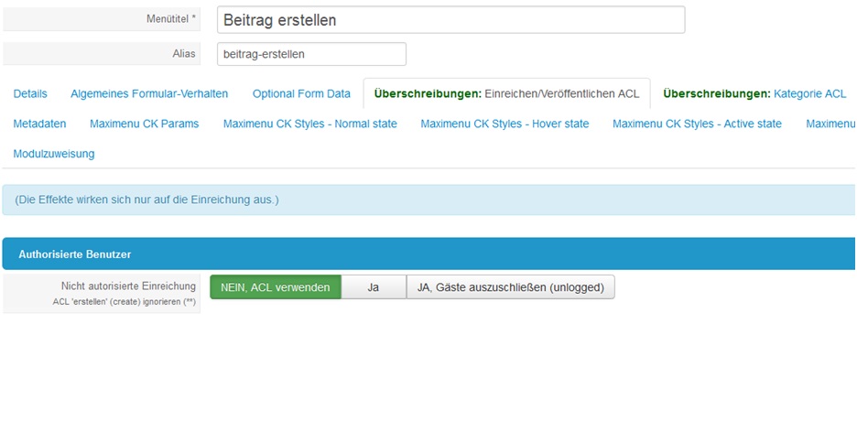Image resolution: width=857 pixels, height=421 pixels.
Task: Open the Details tab
Action: tap(30, 93)
